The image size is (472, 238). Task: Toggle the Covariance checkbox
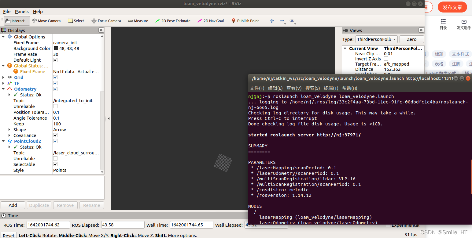(55, 135)
